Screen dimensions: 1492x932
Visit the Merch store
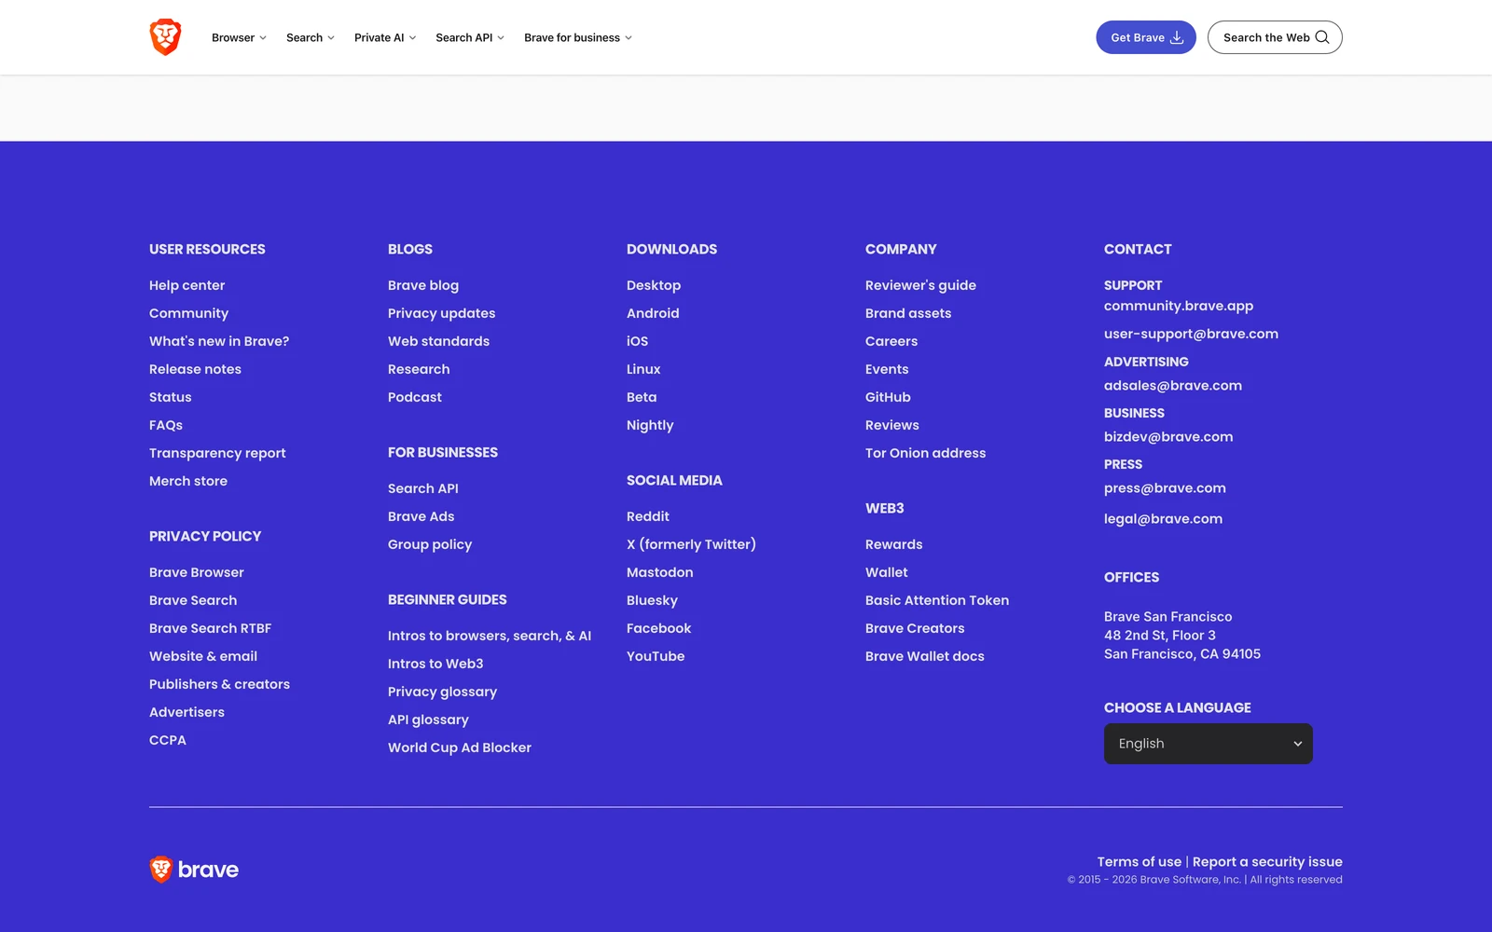188,481
